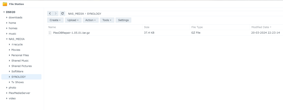Open the Action dropdown

pos(91,20)
